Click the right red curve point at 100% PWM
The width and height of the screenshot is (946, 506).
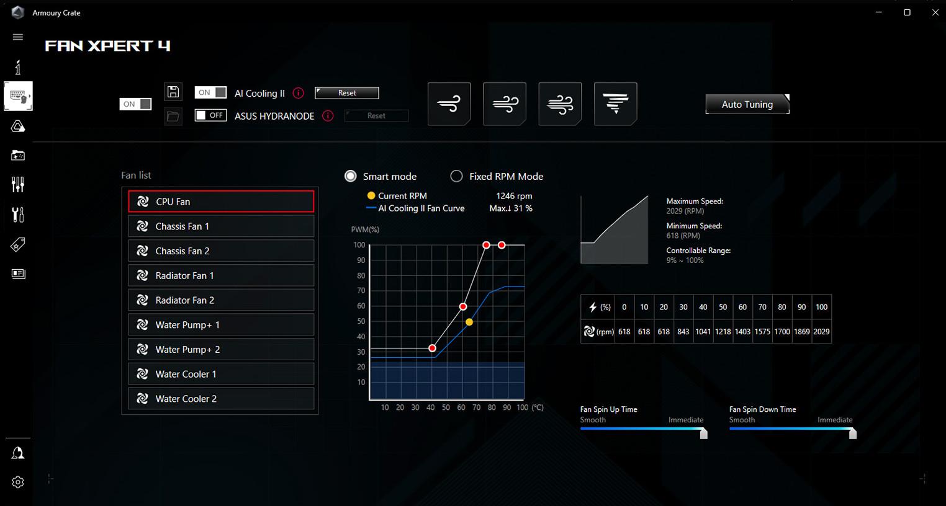click(502, 245)
